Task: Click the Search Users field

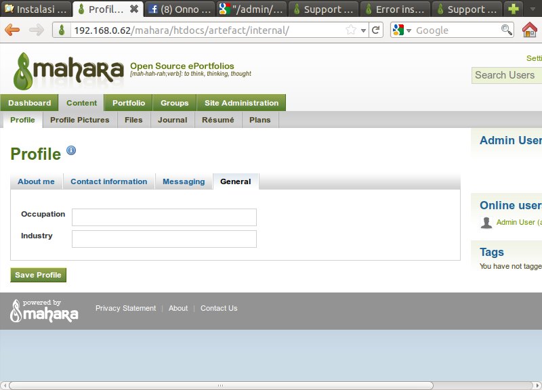Action: [x=506, y=75]
